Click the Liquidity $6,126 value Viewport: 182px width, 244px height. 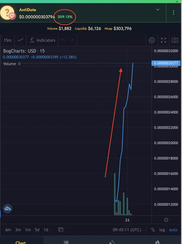click(88, 28)
